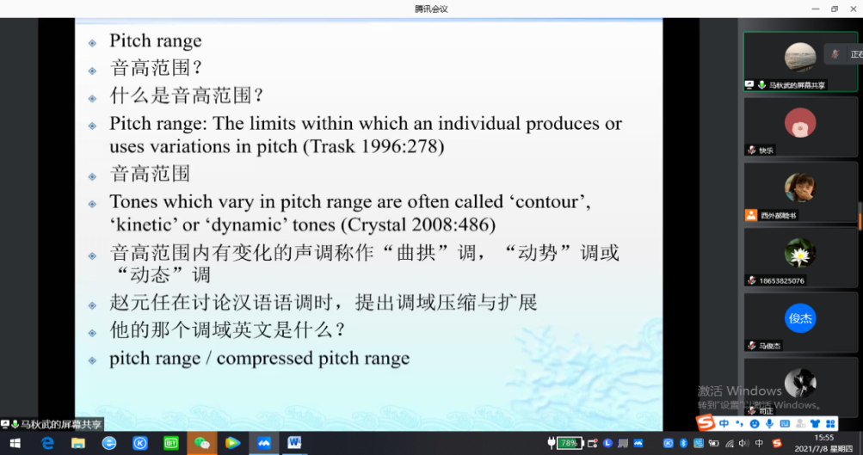The image size is (863, 455).
Task: Open Tencent Meeting from the taskbar
Action: tap(263, 443)
